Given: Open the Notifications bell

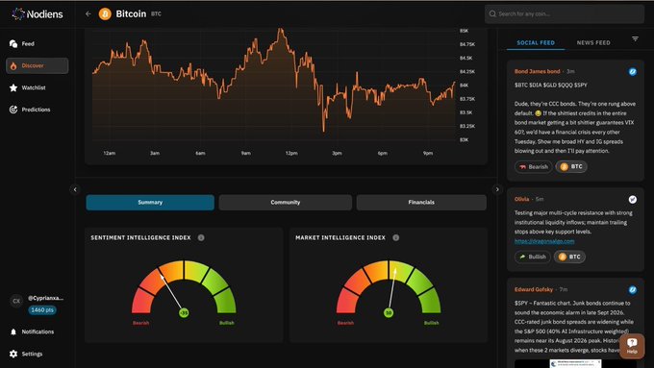Looking at the screenshot, I should click(38, 331).
